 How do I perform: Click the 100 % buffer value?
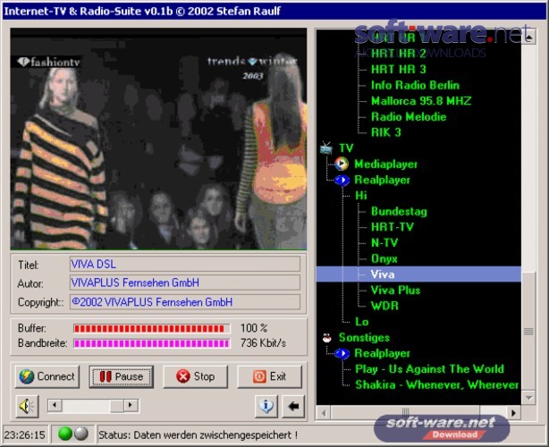[x=254, y=328]
